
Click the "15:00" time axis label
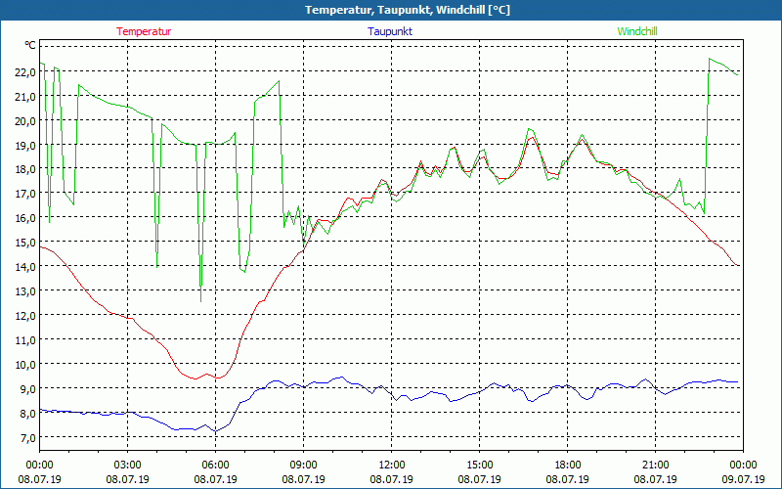tap(479, 466)
